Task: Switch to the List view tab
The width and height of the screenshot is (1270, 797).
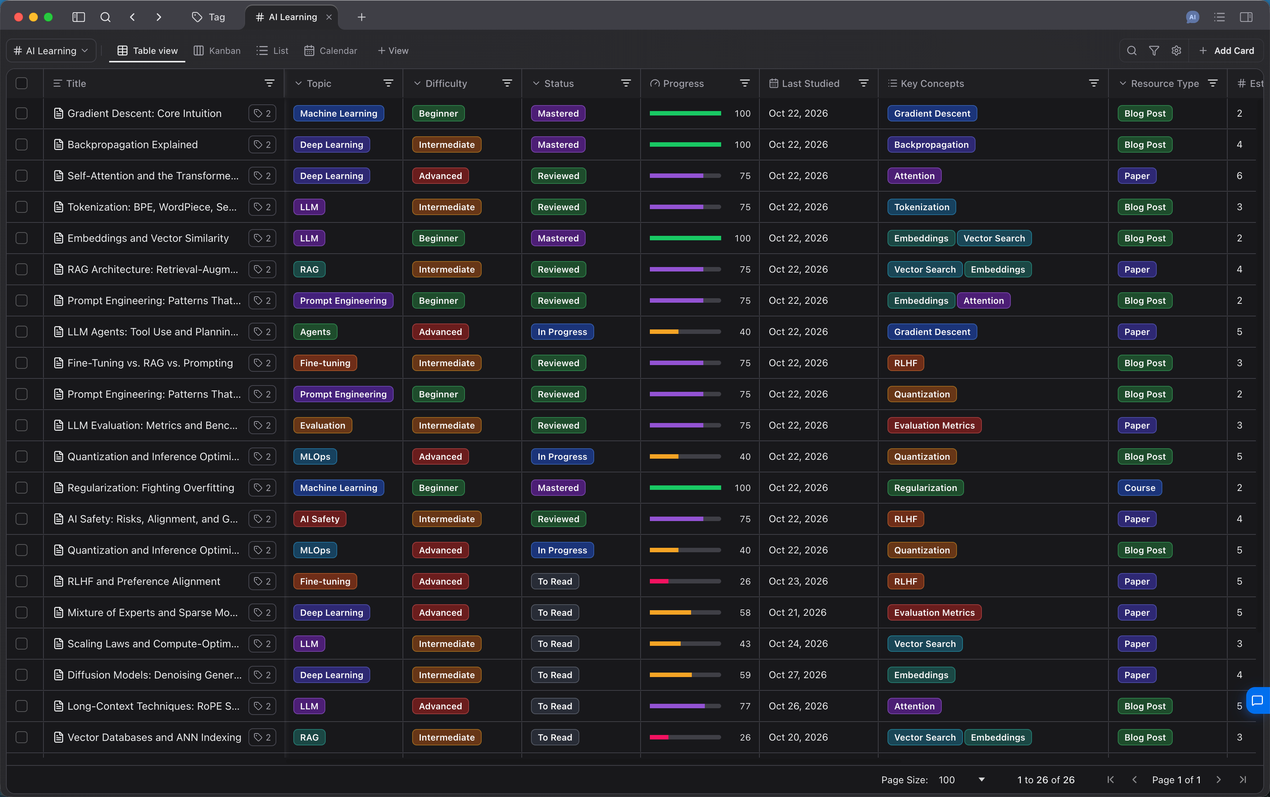Action: (273, 51)
